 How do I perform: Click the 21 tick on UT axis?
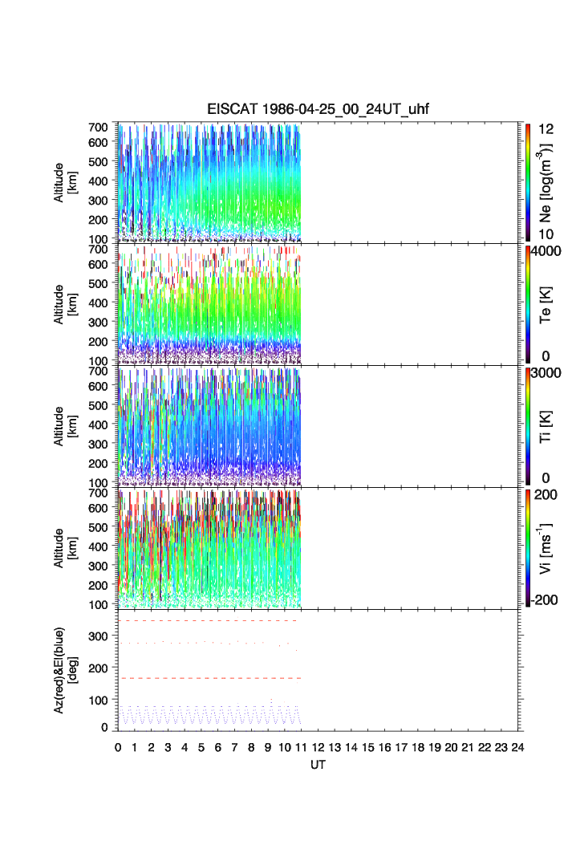(468, 747)
